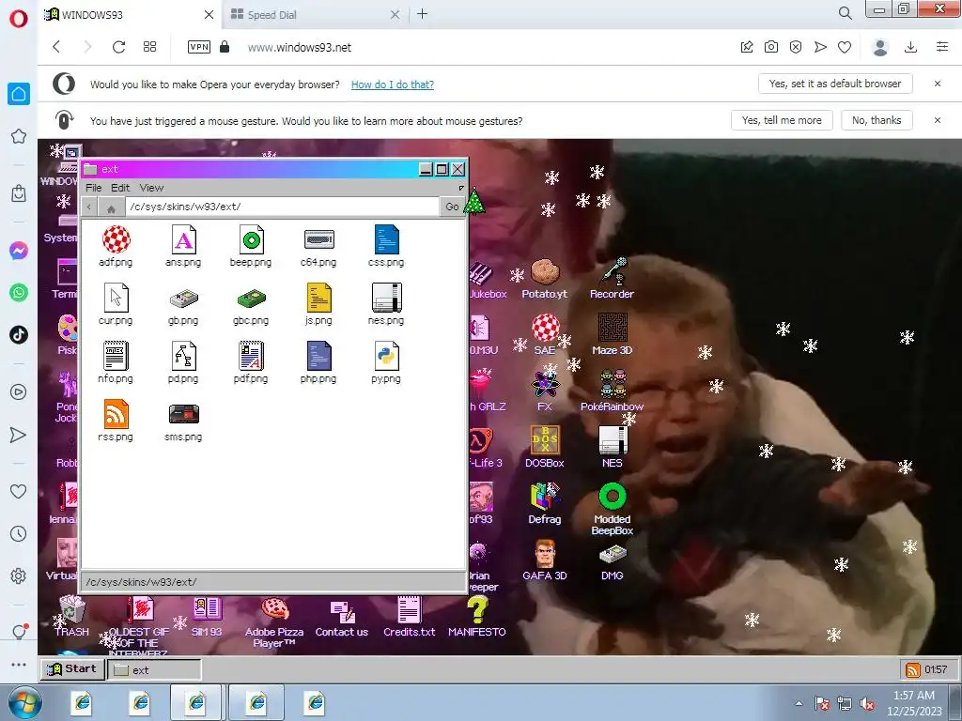Click the home folder button in ext window

[x=111, y=207]
